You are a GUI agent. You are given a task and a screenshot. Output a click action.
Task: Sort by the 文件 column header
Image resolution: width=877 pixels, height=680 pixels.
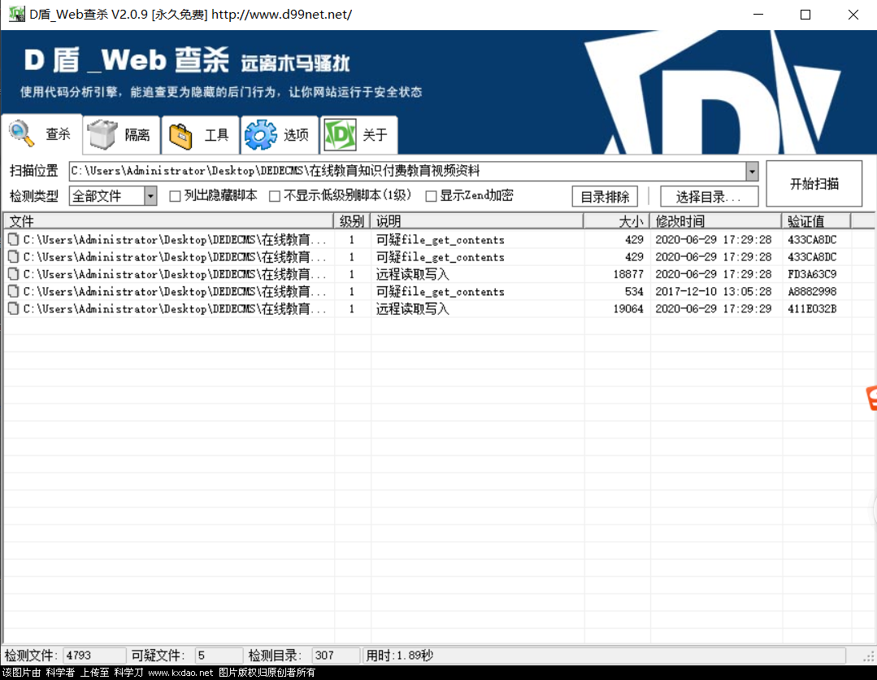(x=168, y=221)
